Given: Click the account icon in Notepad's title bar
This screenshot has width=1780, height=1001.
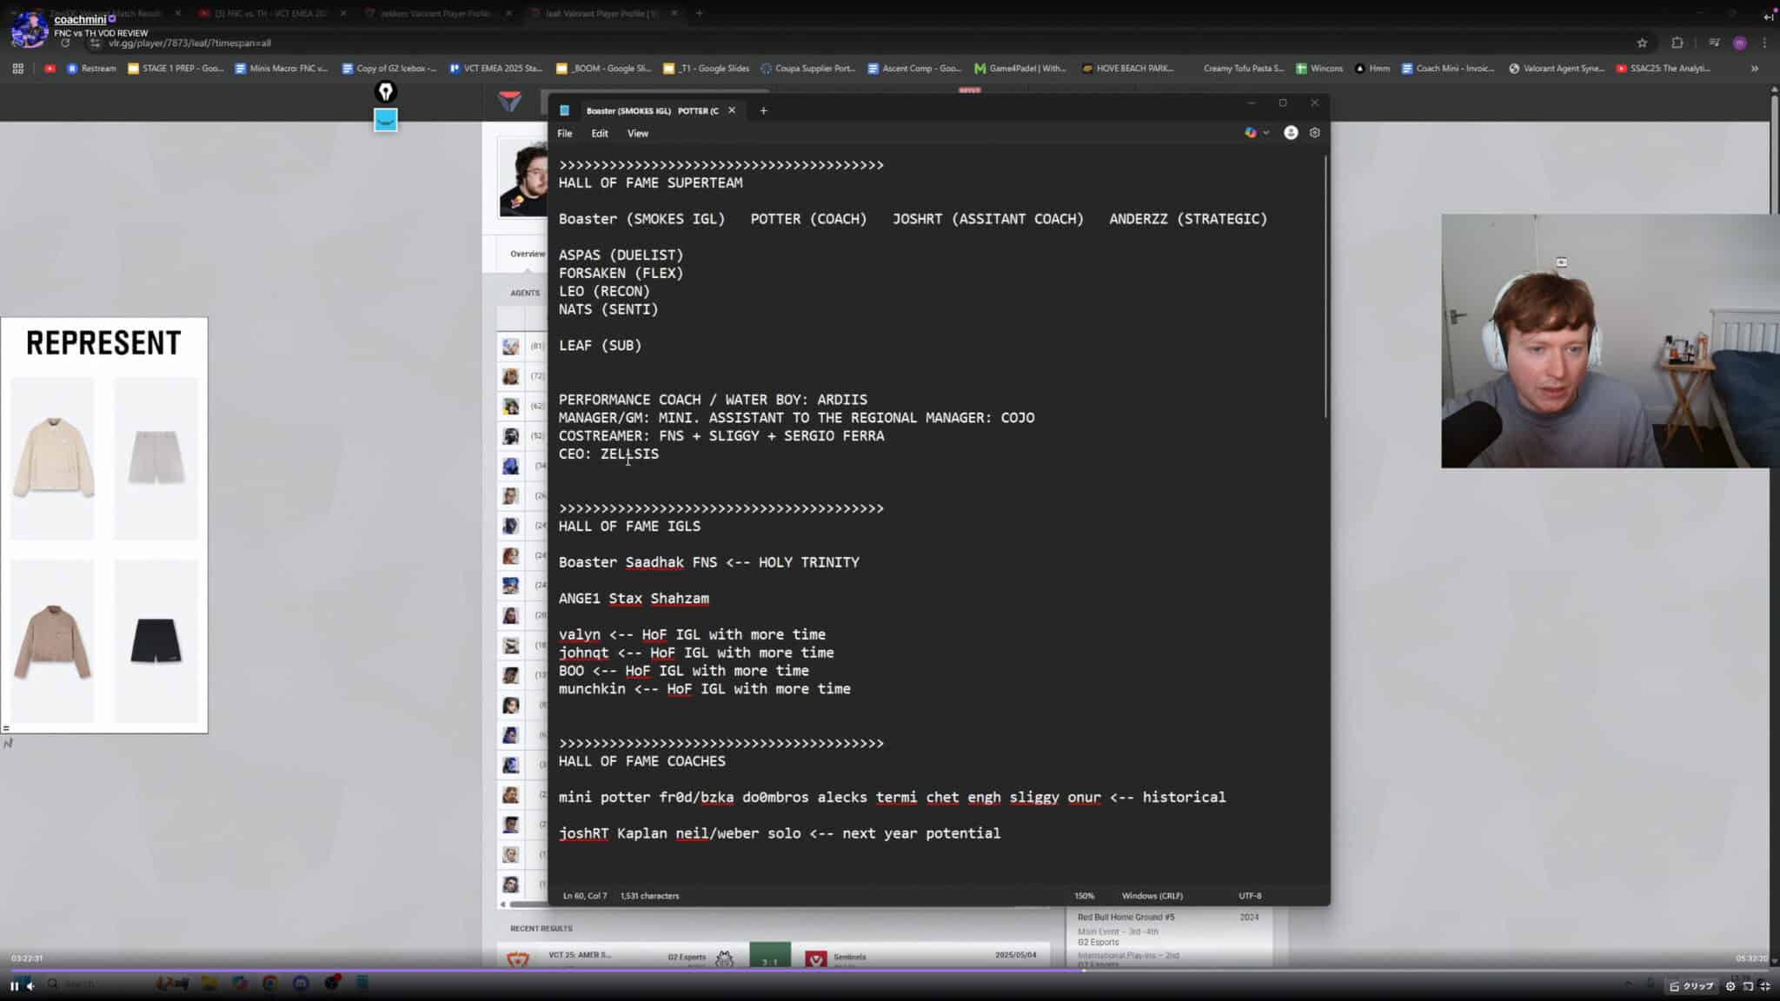Looking at the screenshot, I should (1290, 133).
